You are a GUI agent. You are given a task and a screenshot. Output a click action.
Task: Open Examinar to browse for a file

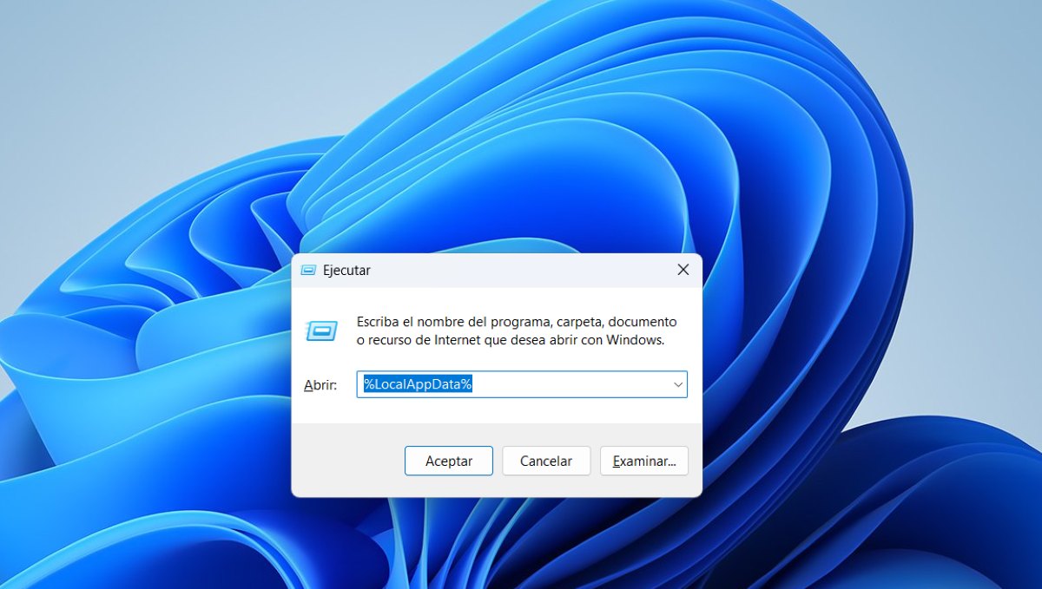click(644, 461)
